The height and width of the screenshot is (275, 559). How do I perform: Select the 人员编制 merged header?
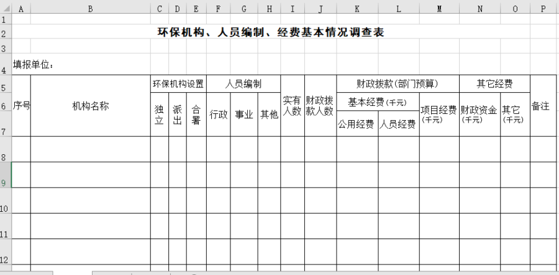243,84
